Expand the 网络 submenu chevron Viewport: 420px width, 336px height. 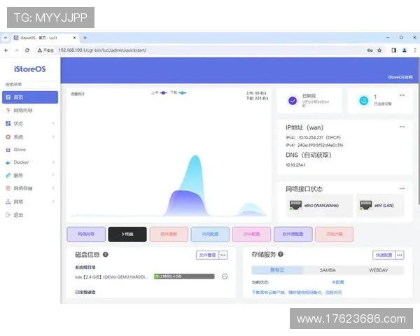tap(53, 202)
